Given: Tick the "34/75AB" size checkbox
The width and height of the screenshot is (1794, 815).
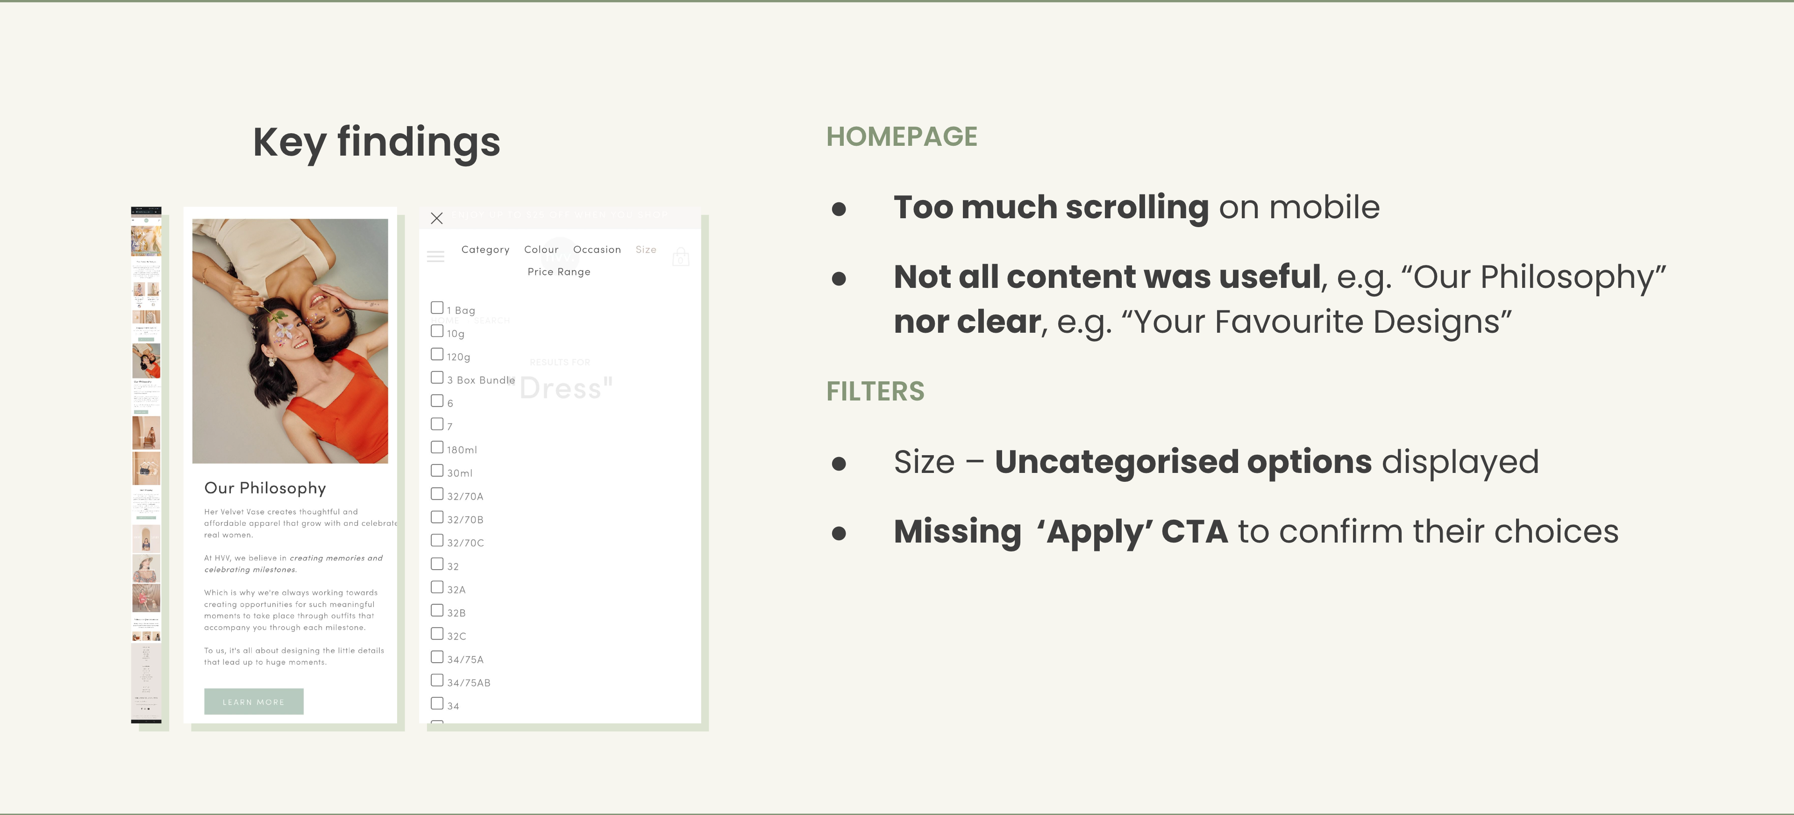Looking at the screenshot, I should pyautogui.click(x=437, y=680).
